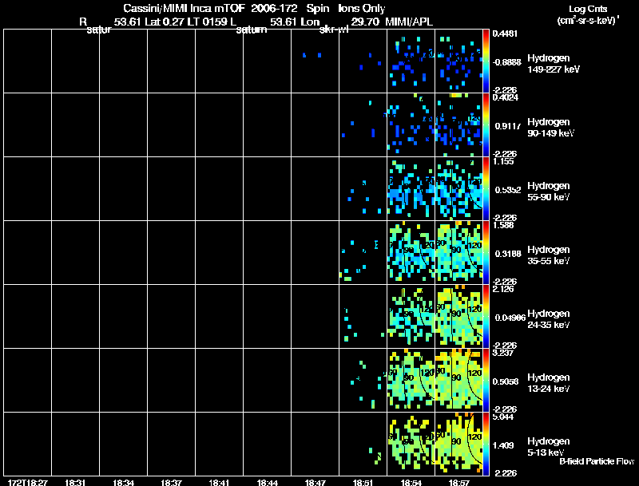The width and height of the screenshot is (639, 486).
Task: Click the color bar for Hydrogen 35-55 keV
Action: tap(486, 252)
